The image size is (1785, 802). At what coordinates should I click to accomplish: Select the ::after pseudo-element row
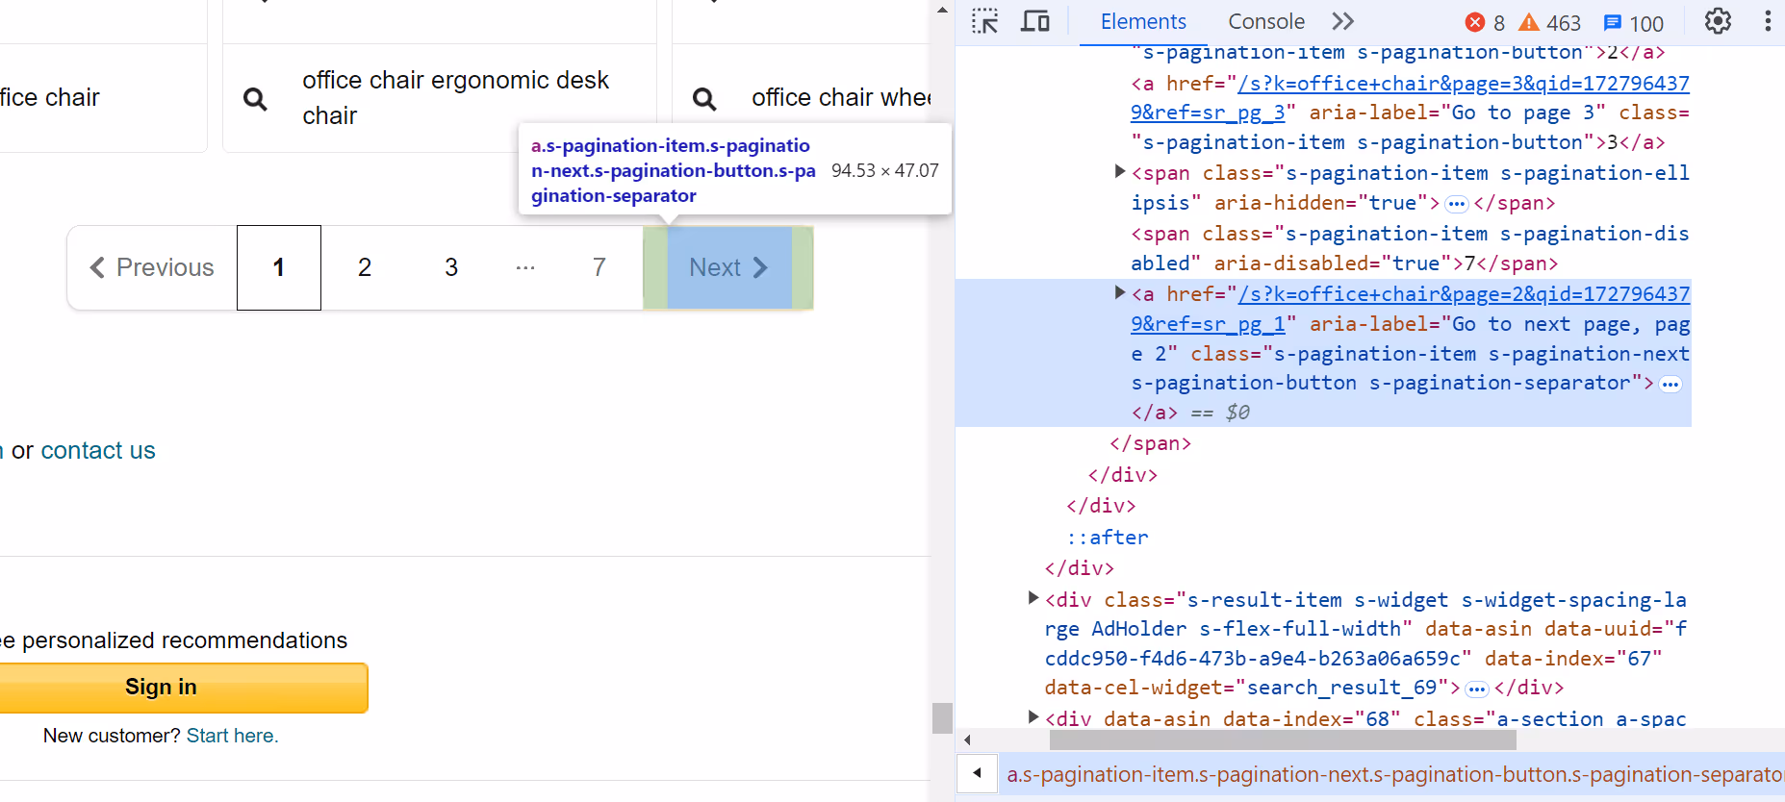[1107, 537]
